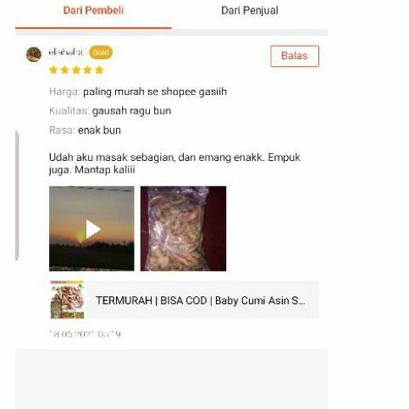Open the Dari Penjual tab
Viewport: 409px width, 409px height.
(x=250, y=11)
